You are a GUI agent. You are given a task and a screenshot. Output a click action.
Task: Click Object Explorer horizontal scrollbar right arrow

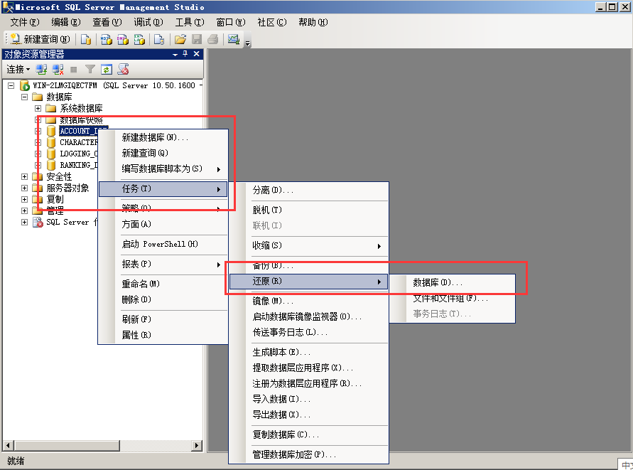point(197,446)
